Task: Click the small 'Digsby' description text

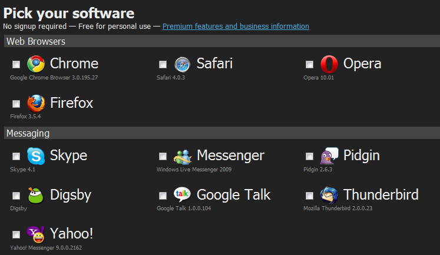Action: click(x=18, y=208)
